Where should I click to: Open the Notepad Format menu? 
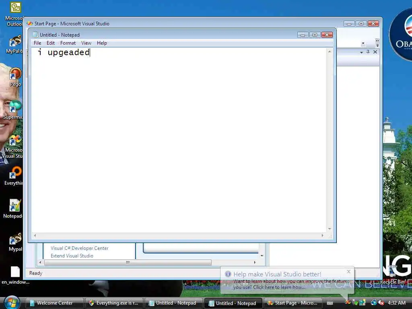(68, 43)
